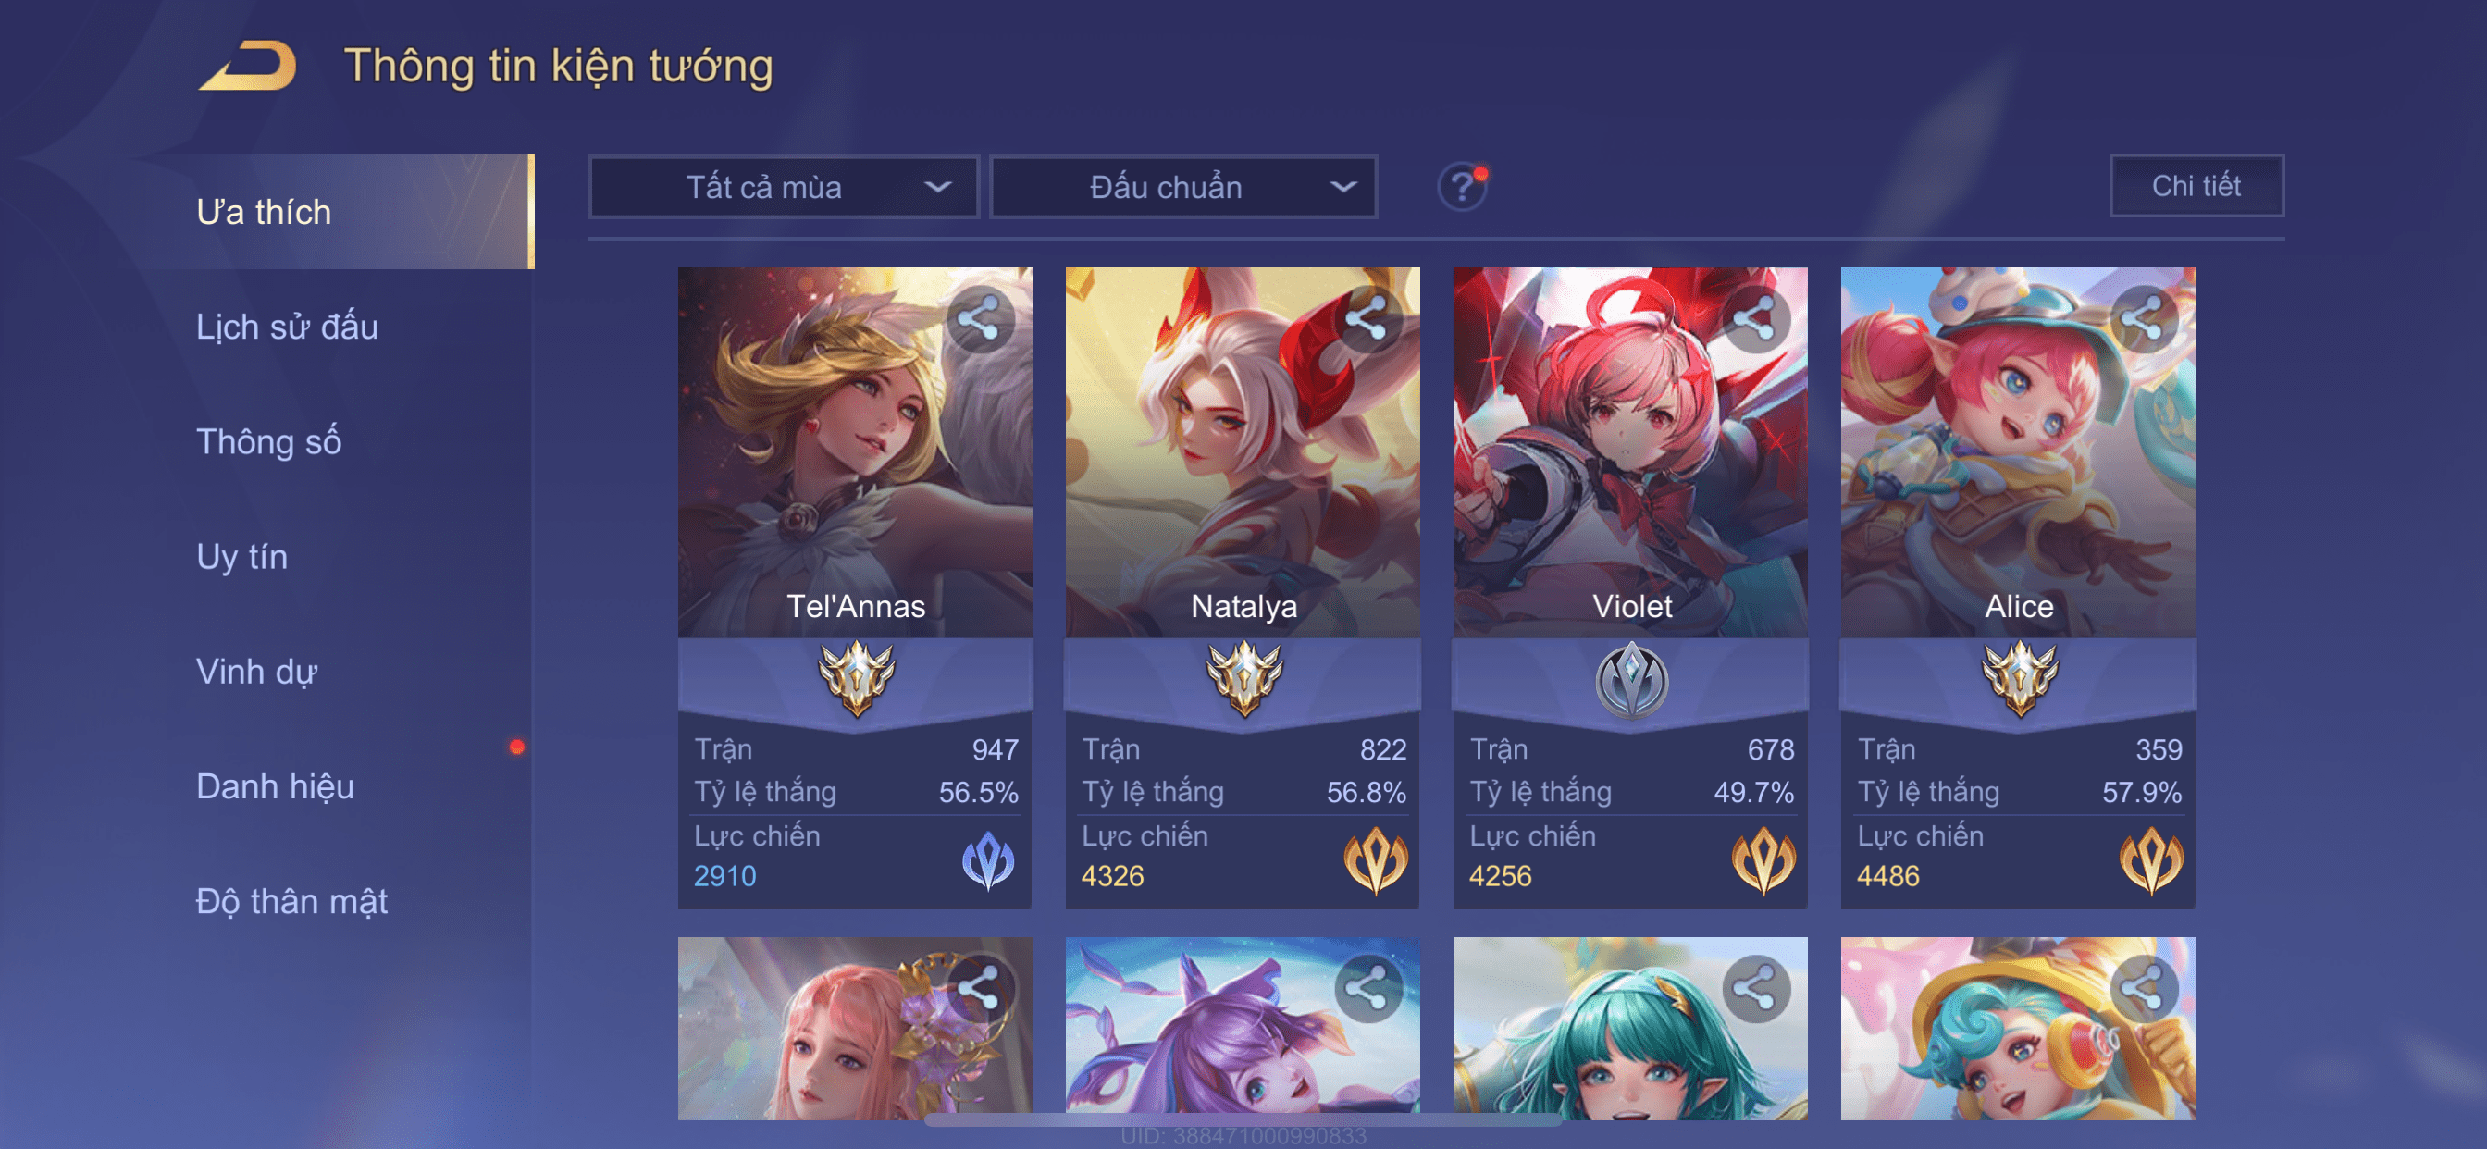
Task: Share the Tel'Annas hero card
Action: pyautogui.click(x=979, y=318)
